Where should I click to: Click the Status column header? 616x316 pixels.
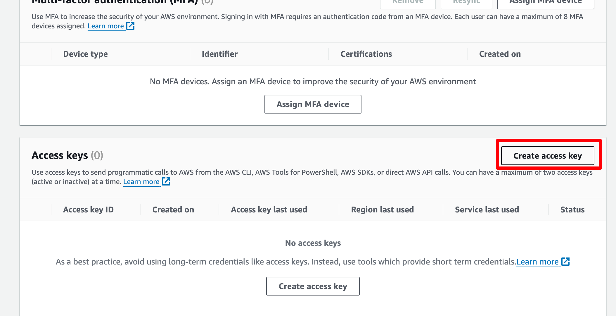572,210
